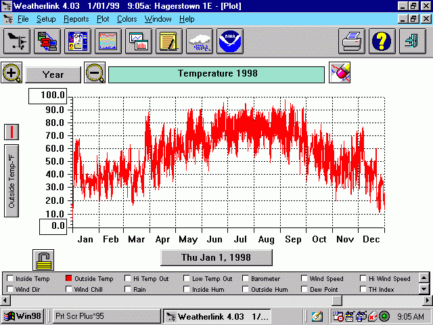Viewport: 433px width, 325px height.
Task: Open the bulletin display icon
Action: tap(78, 41)
